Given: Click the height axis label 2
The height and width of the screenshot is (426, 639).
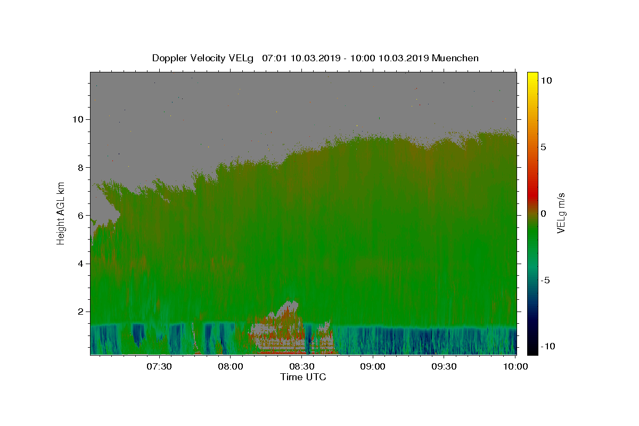Looking at the screenshot, I should click(x=80, y=312).
